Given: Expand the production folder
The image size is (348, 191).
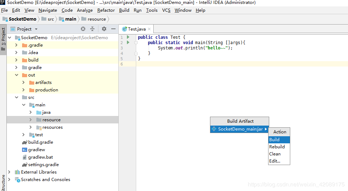Looking at the screenshot, I should pyautogui.click(x=23, y=90).
